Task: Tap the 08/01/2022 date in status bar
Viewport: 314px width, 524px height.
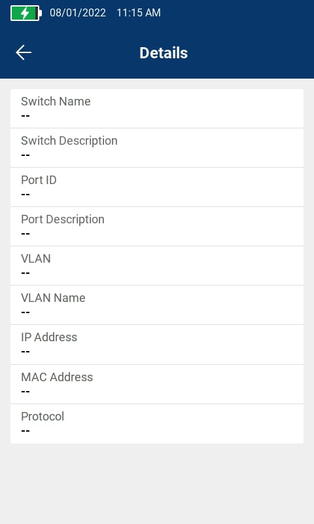Action: click(x=78, y=12)
